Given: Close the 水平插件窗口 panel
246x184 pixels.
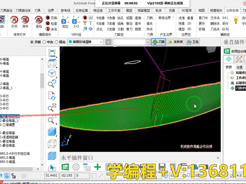Looking at the screenshot, I should (x=218, y=158).
